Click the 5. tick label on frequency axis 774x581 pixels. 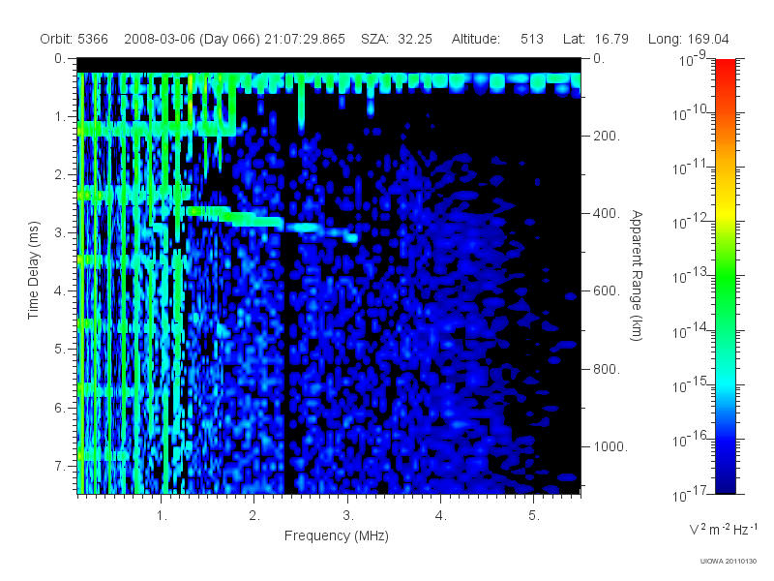534,516
